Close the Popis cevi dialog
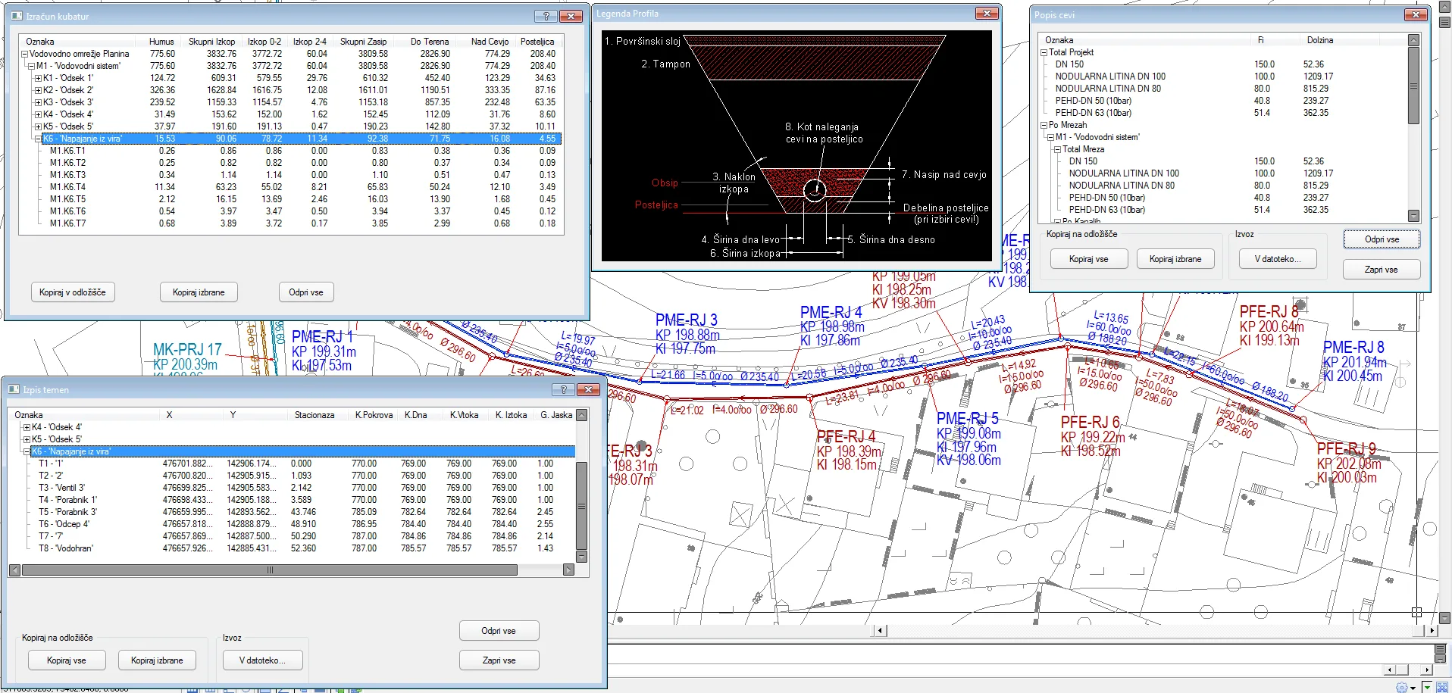Viewport: 1452px width, 693px height. click(1415, 14)
